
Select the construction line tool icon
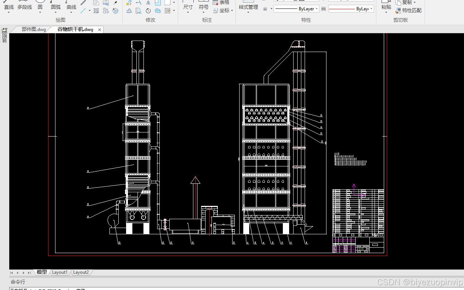83,11
